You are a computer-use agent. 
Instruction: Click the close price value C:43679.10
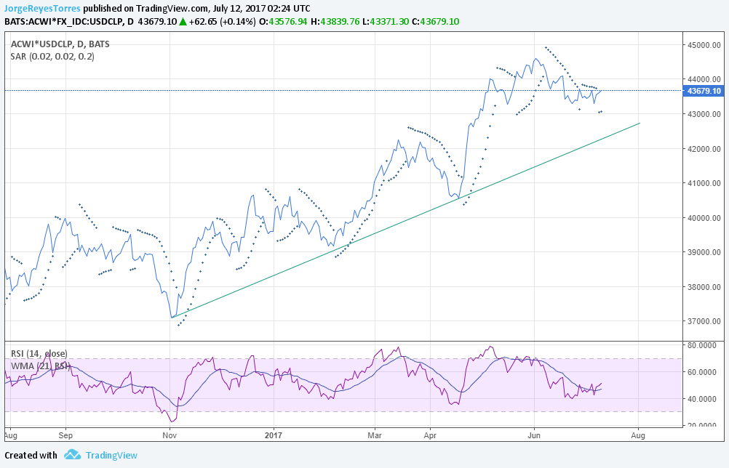pos(436,21)
